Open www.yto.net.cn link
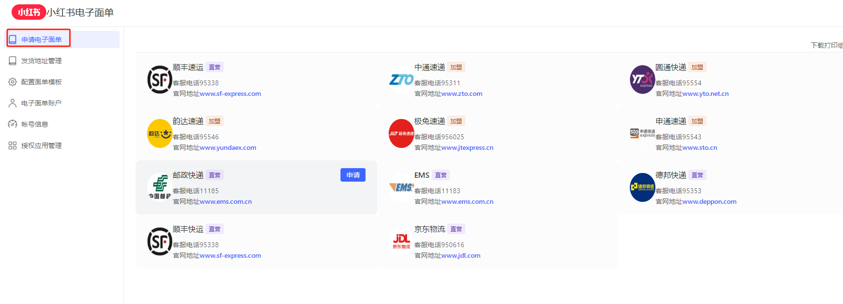843x304 pixels. coord(706,93)
